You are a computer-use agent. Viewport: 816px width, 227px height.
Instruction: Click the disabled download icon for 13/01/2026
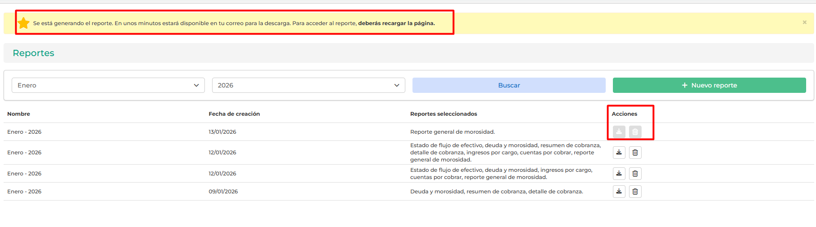pyautogui.click(x=619, y=132)
